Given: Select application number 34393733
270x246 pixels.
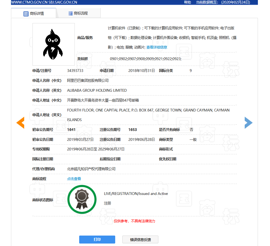Looking at the screenshot, I should pyautogui.click(x=75, y=71).
